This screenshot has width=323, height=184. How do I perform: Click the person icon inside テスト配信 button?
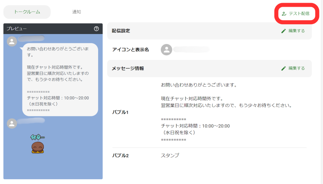coord(283,14)
